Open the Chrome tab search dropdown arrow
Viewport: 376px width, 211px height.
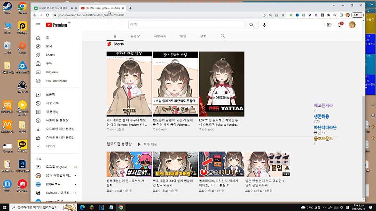click(334, 5)
